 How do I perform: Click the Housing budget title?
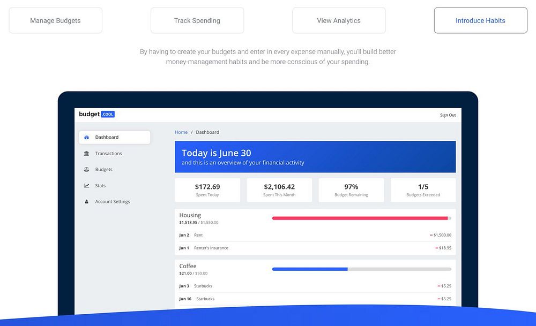click(x=190, y=215)
